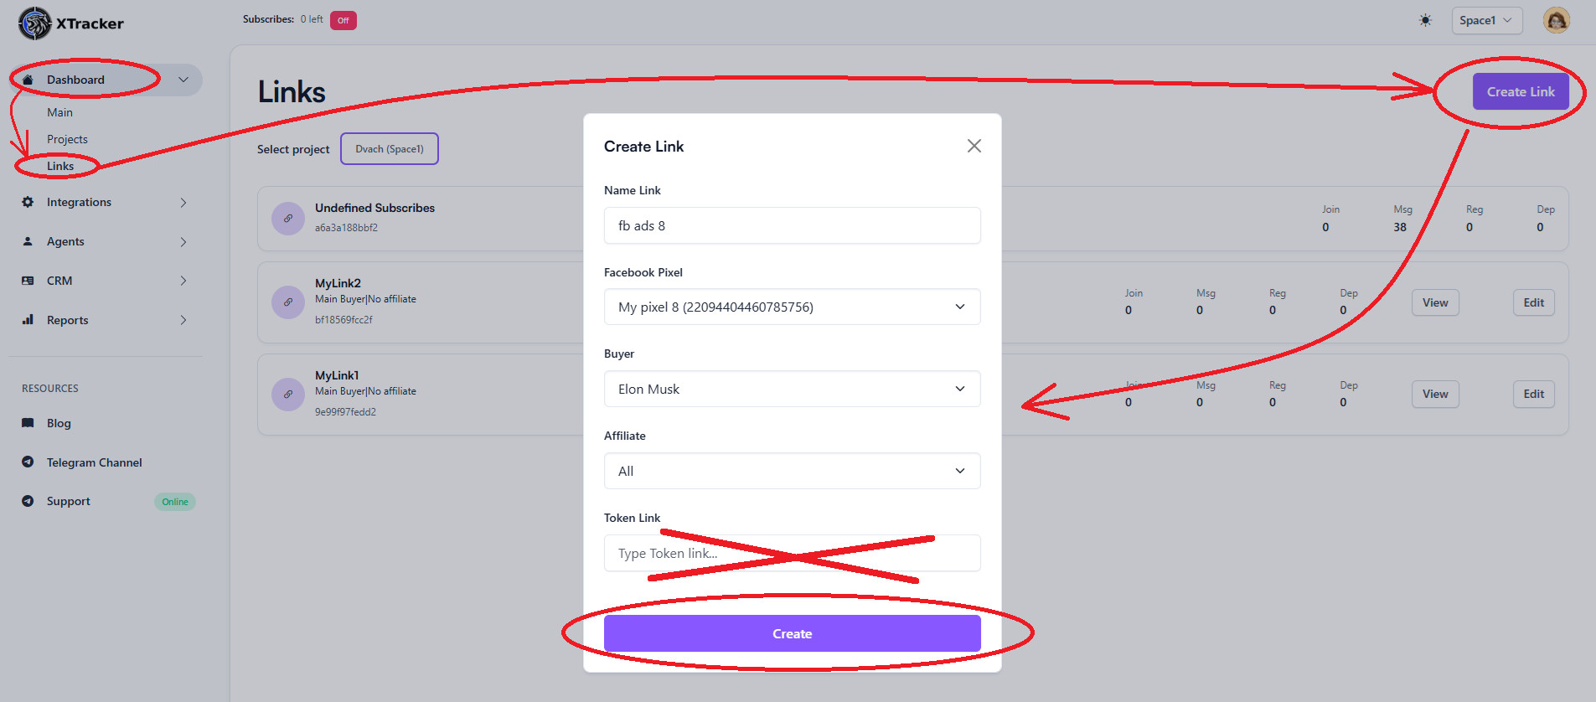
Task: Click the CRM card icon in sidebar
Action: (28, 281)
